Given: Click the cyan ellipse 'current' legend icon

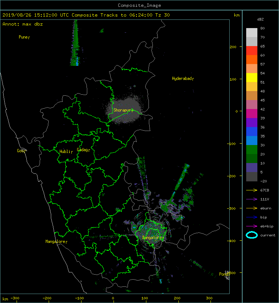Looking at the screenshot, I should click(252, 235).
